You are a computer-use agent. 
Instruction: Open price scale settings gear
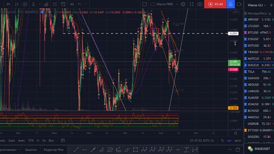pos(235,133)
